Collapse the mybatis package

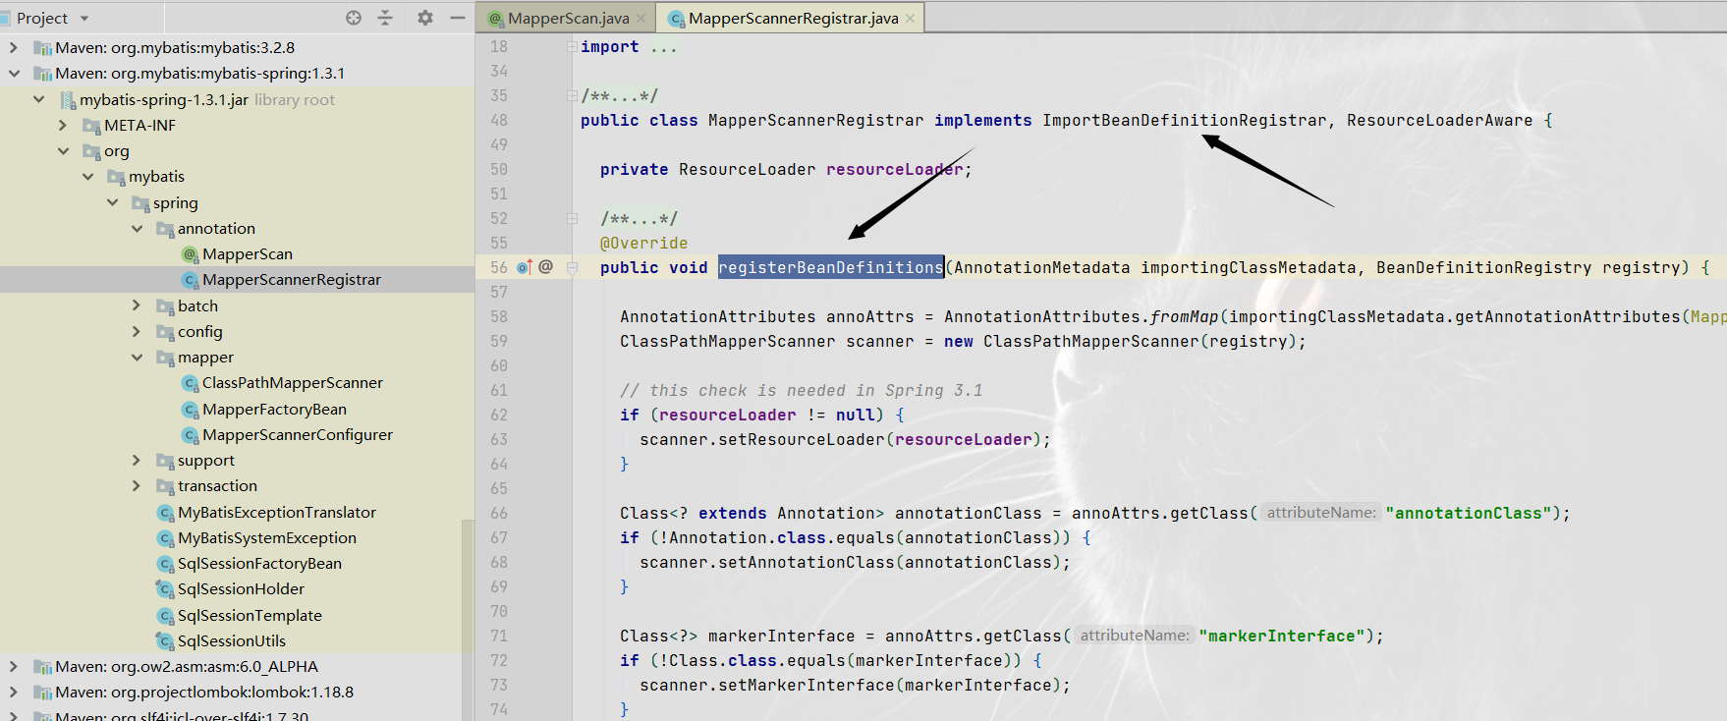coord(87,176)
